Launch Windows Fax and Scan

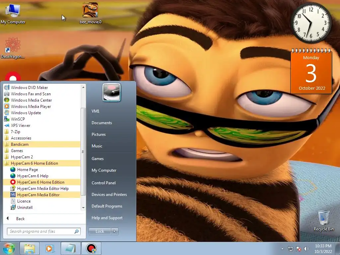pos(42,94)
